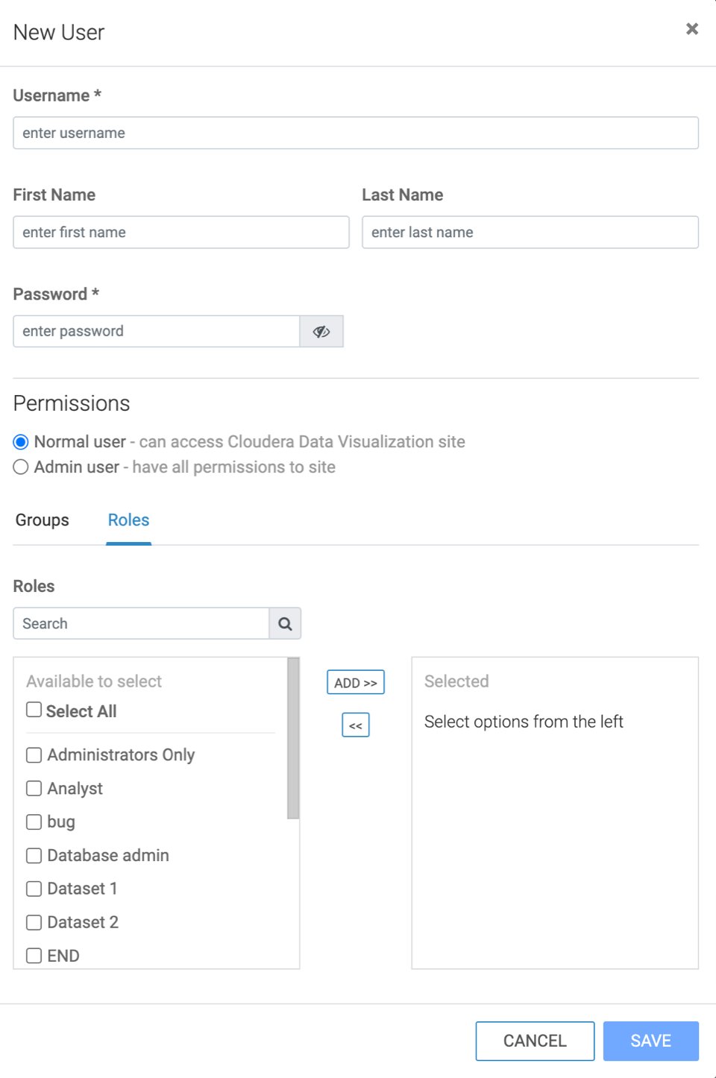716x1078 pixels.
Task: Switch to the Groups tab
Action: point(43,520)
